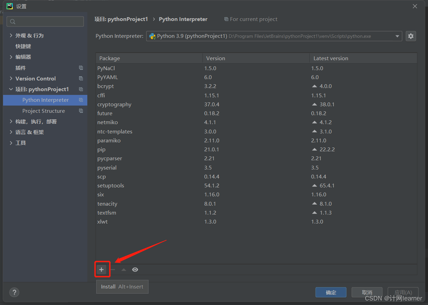Open the Python Interpreter dropdown
This screenshot has height=305, width=428.
click(x=397, y=36)
